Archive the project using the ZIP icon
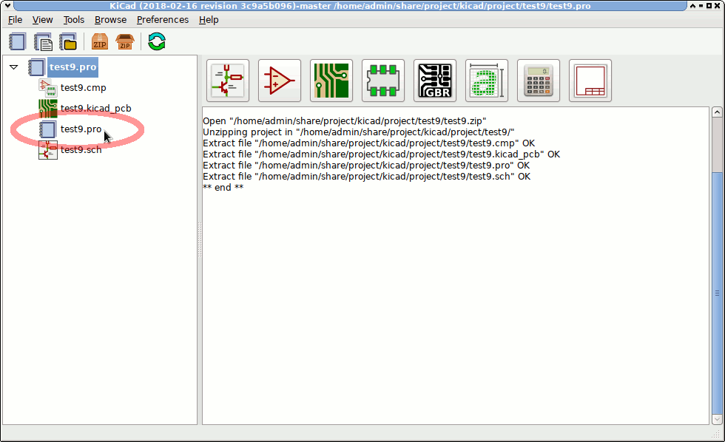 point(99,41)
